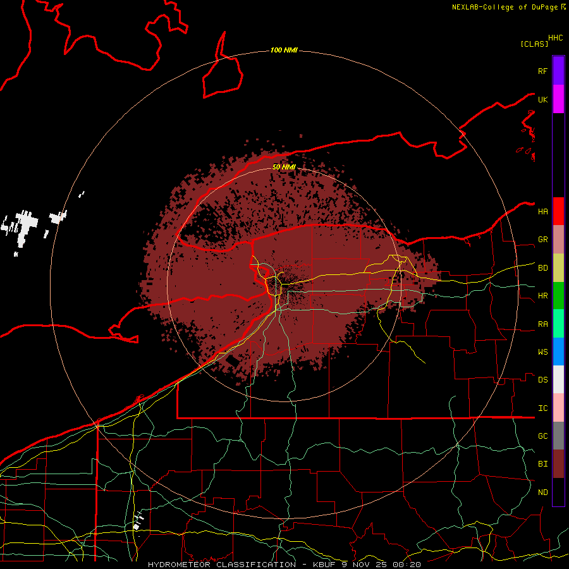Select the dusty pink GR legend swatch
The height and width of the screenshot is (569, 569).
click(x=558, y=240)
